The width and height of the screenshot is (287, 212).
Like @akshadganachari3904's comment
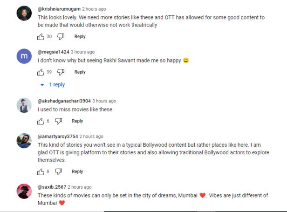(41, 121)
